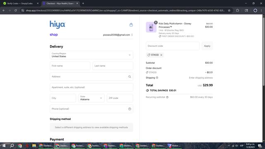Open account options next to pizzazul2006@gmail.com
The width and height of the screenshot is (265, 149).
point(132,35)
